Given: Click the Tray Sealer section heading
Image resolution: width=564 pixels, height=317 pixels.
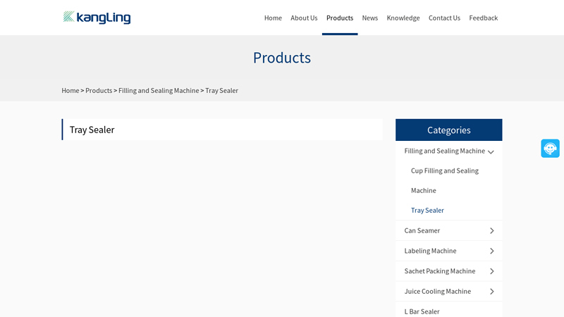Looking at the screenshot, I should click(92, 130).
